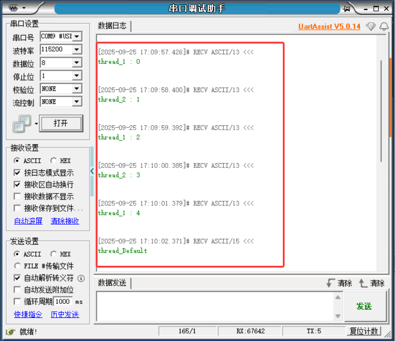The image size is (395, 341).
Task: Click the 17:10:02.371 timestamp line
Action: 176,241
